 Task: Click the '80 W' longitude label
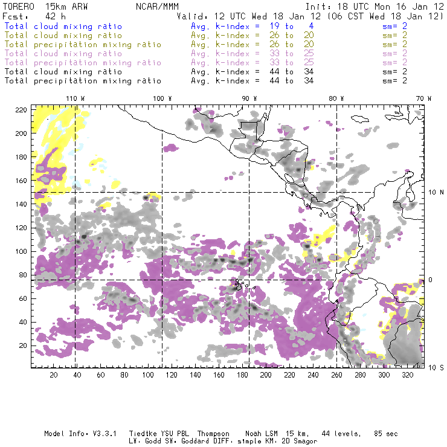(x=336, y=98)
